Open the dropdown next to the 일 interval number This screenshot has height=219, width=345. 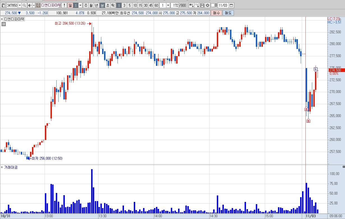tap(81, 5)
